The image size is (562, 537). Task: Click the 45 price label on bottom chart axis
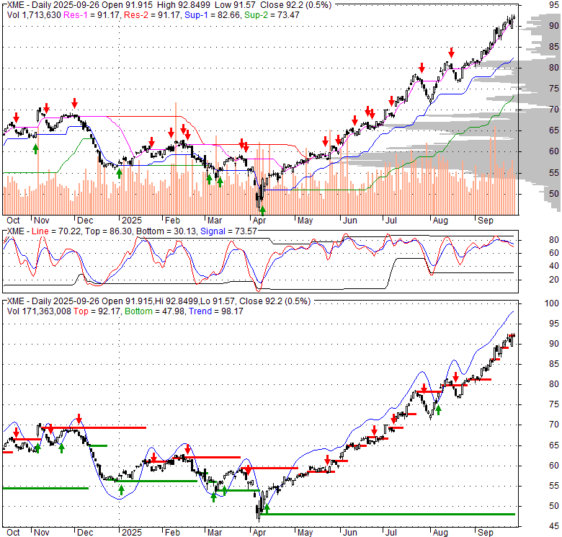tap(554, 526)
